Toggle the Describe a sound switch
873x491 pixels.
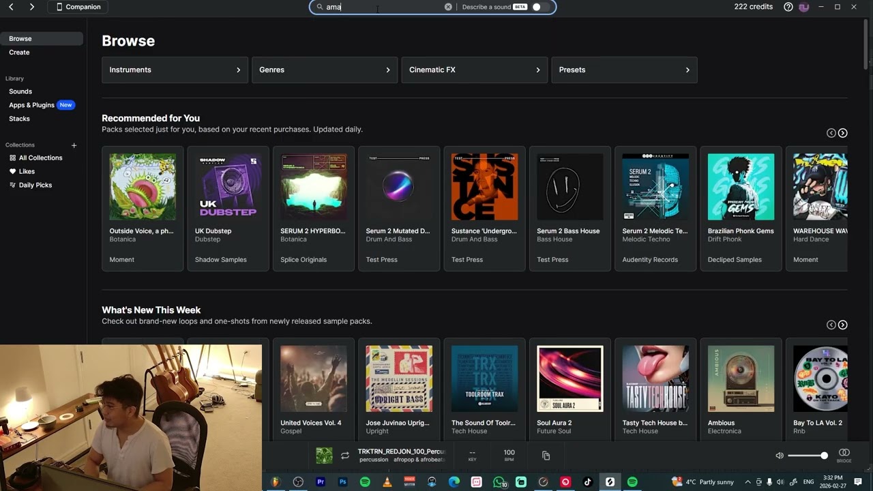point(539,7)
